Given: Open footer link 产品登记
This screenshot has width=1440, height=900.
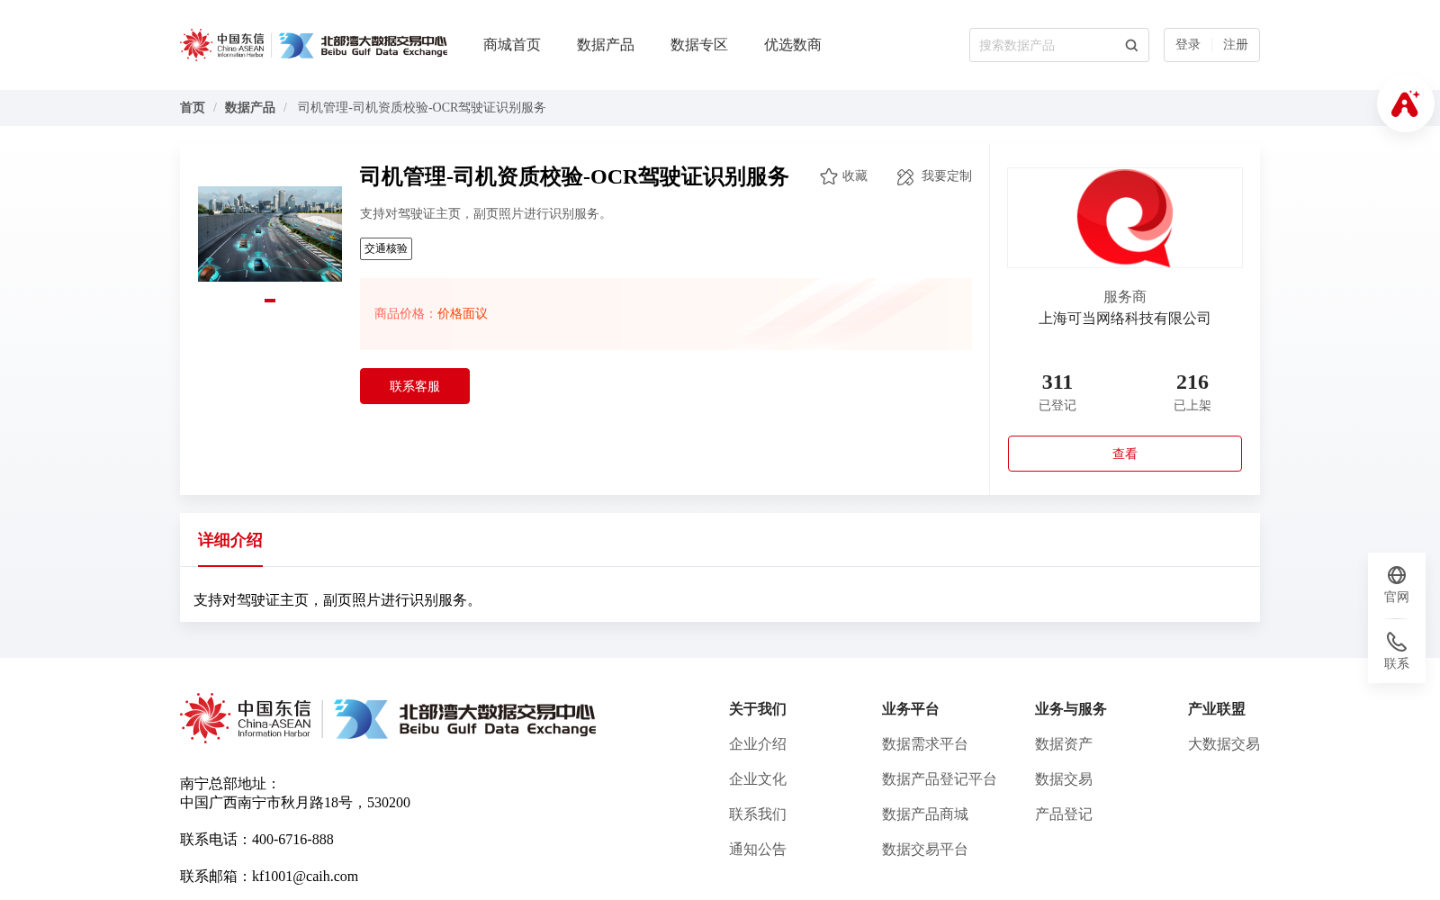Looking at the screenshot, I should tap(1064, 814).
